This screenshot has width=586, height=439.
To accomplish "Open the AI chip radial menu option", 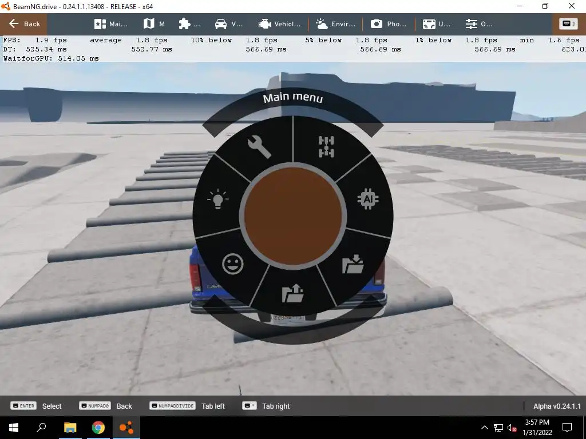I will click(x=368, y=199).
